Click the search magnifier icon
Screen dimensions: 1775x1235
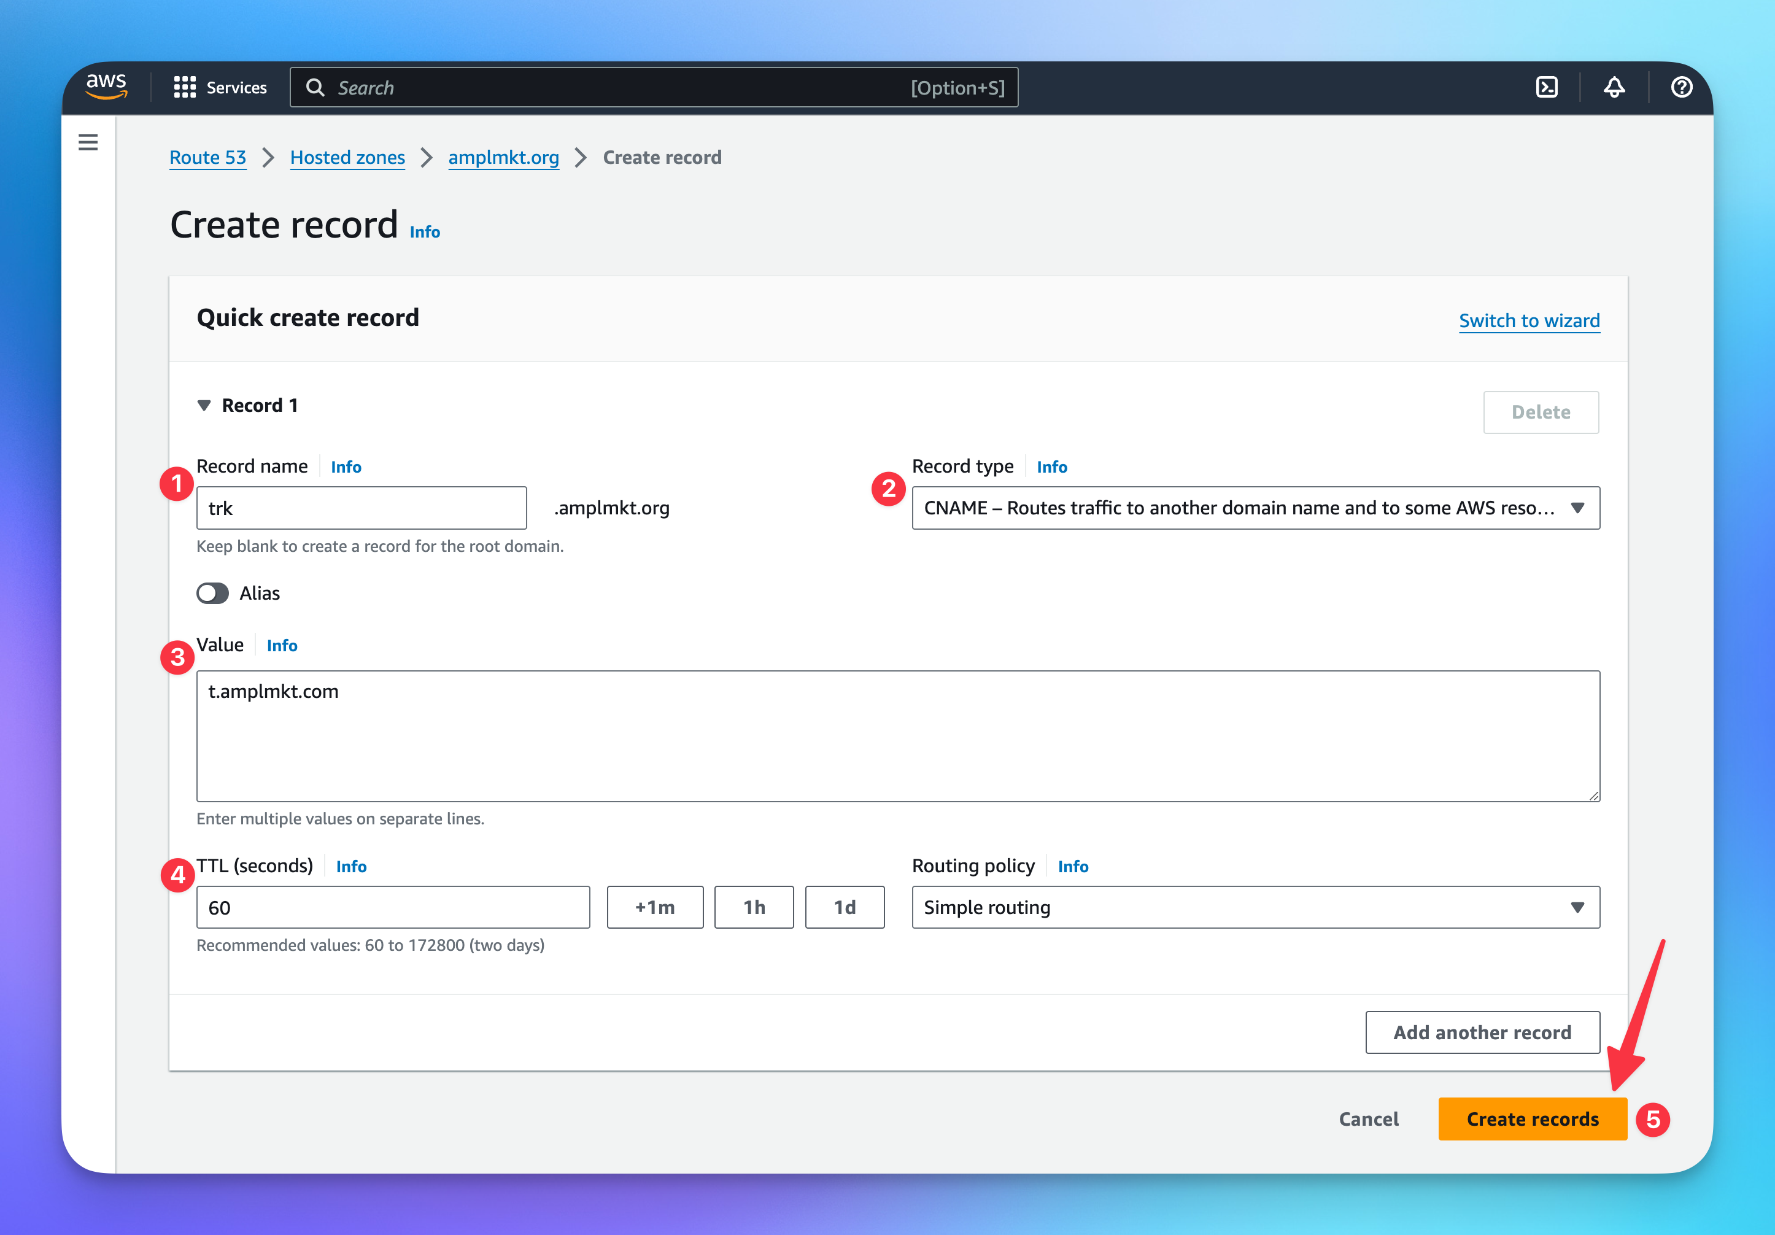pyautogui.click(x=315, y=87)
